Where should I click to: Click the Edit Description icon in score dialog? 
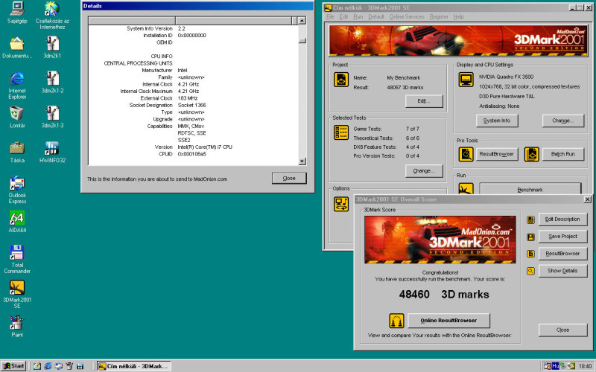point(530,219)
